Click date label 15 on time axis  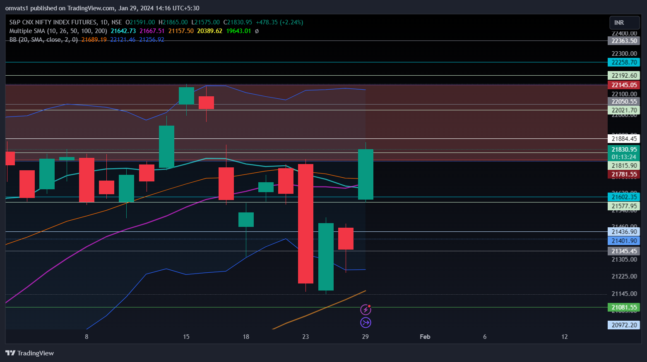coord(186,337)
